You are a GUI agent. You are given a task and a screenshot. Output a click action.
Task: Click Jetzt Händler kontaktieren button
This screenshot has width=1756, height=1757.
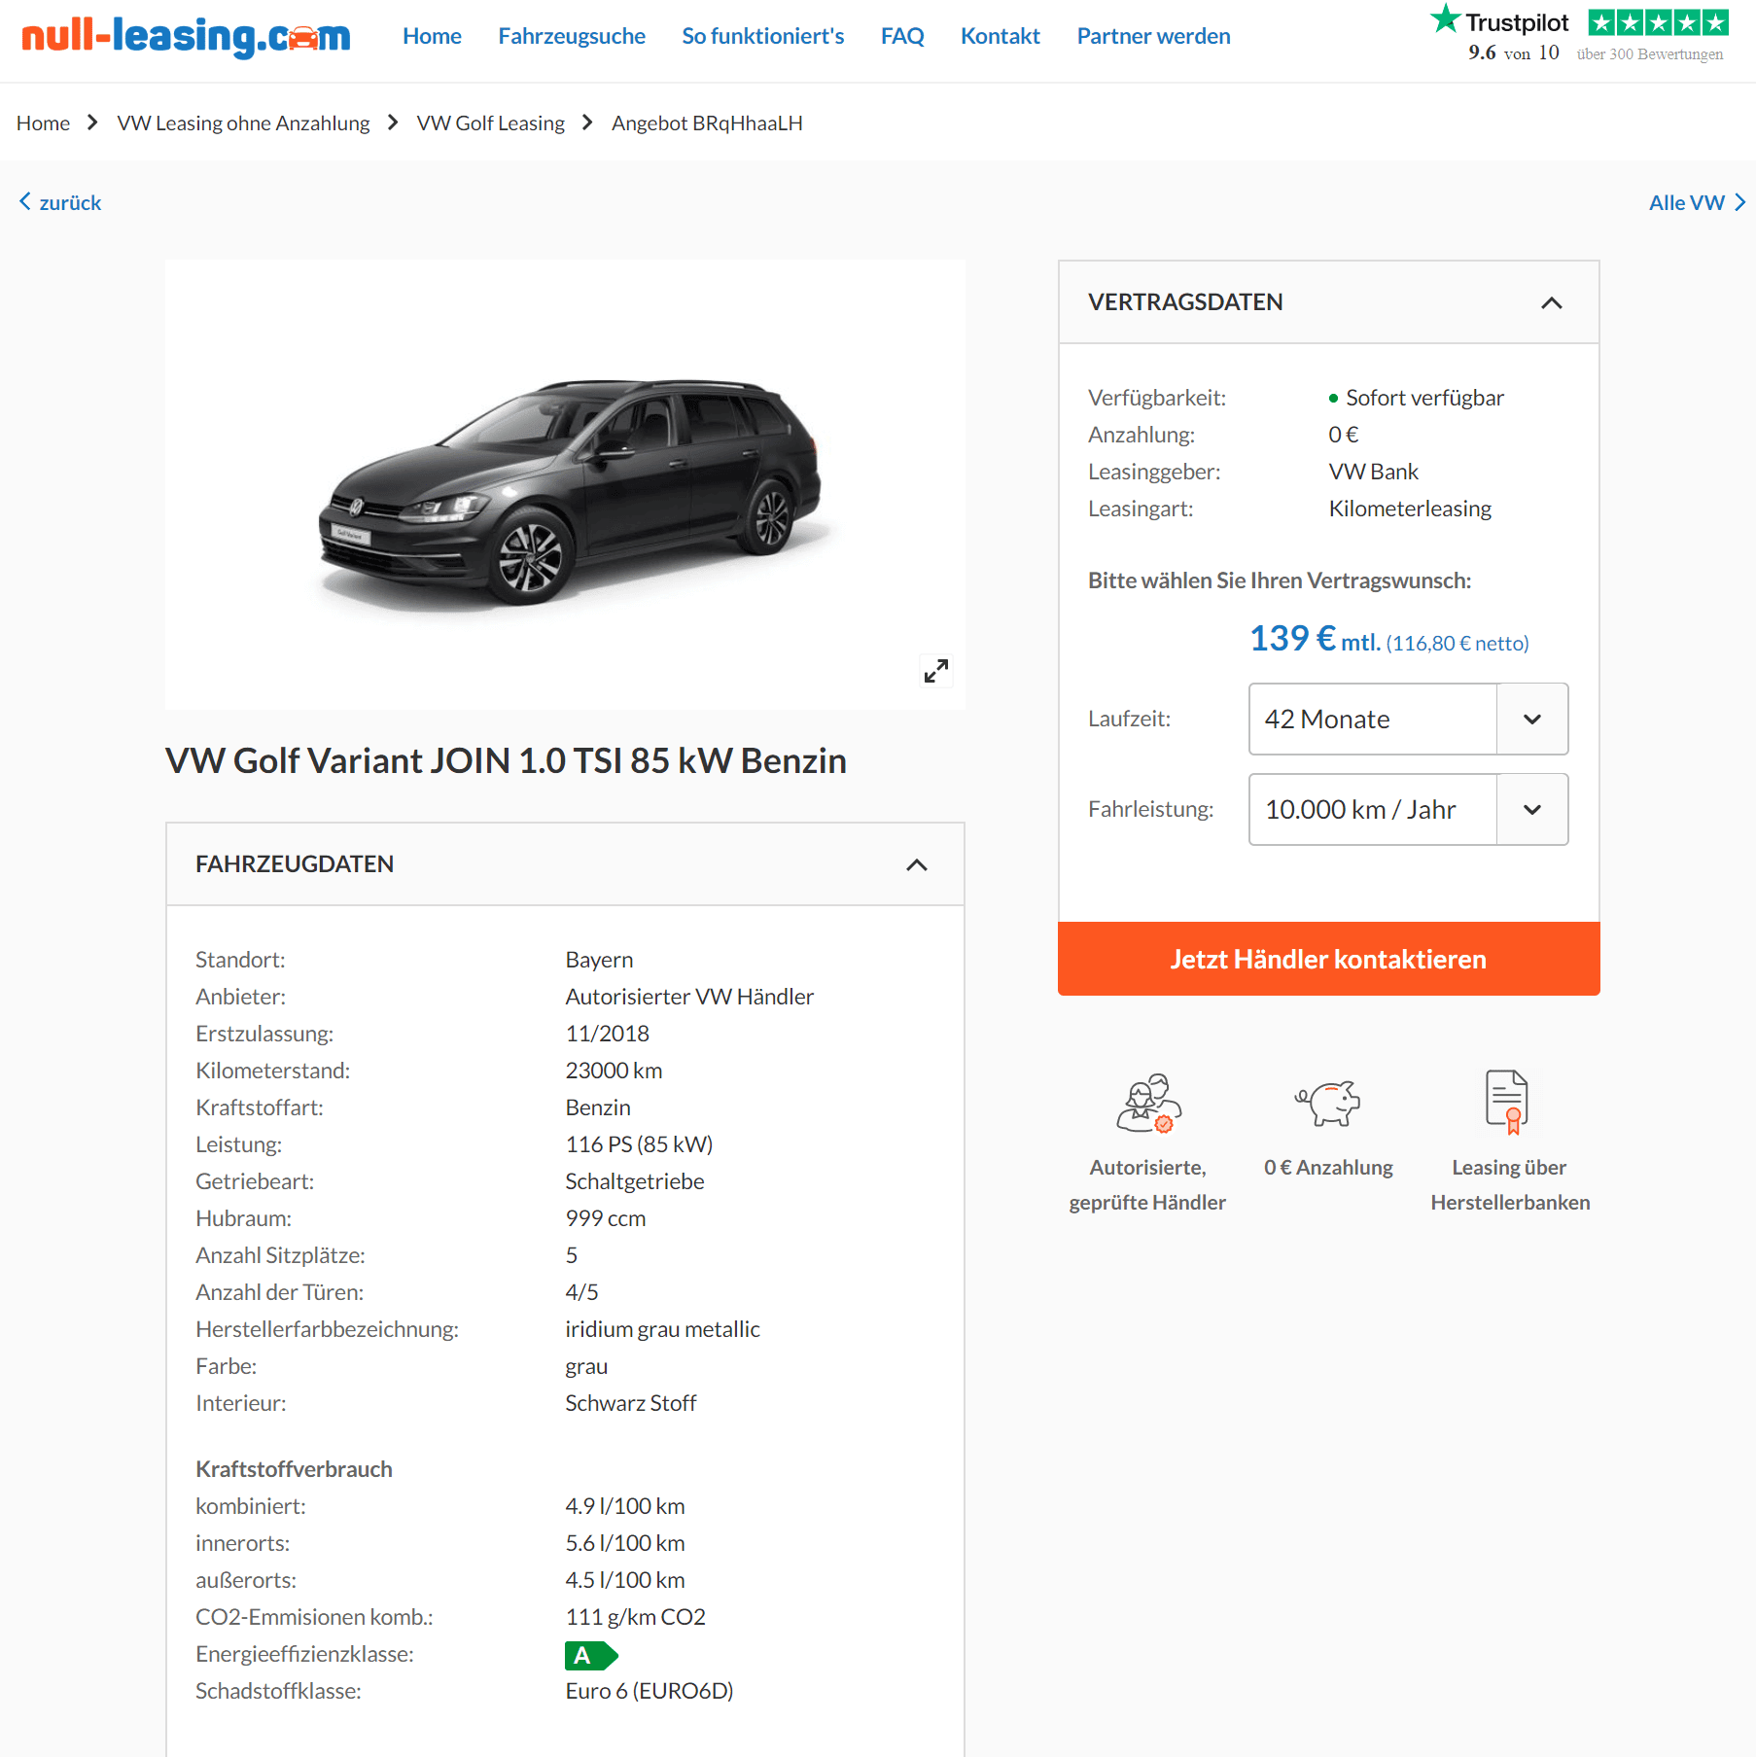click(1328, 959)
